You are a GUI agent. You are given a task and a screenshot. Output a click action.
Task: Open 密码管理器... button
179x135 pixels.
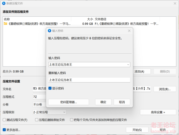pyautogui.click(x=69, y=102)
